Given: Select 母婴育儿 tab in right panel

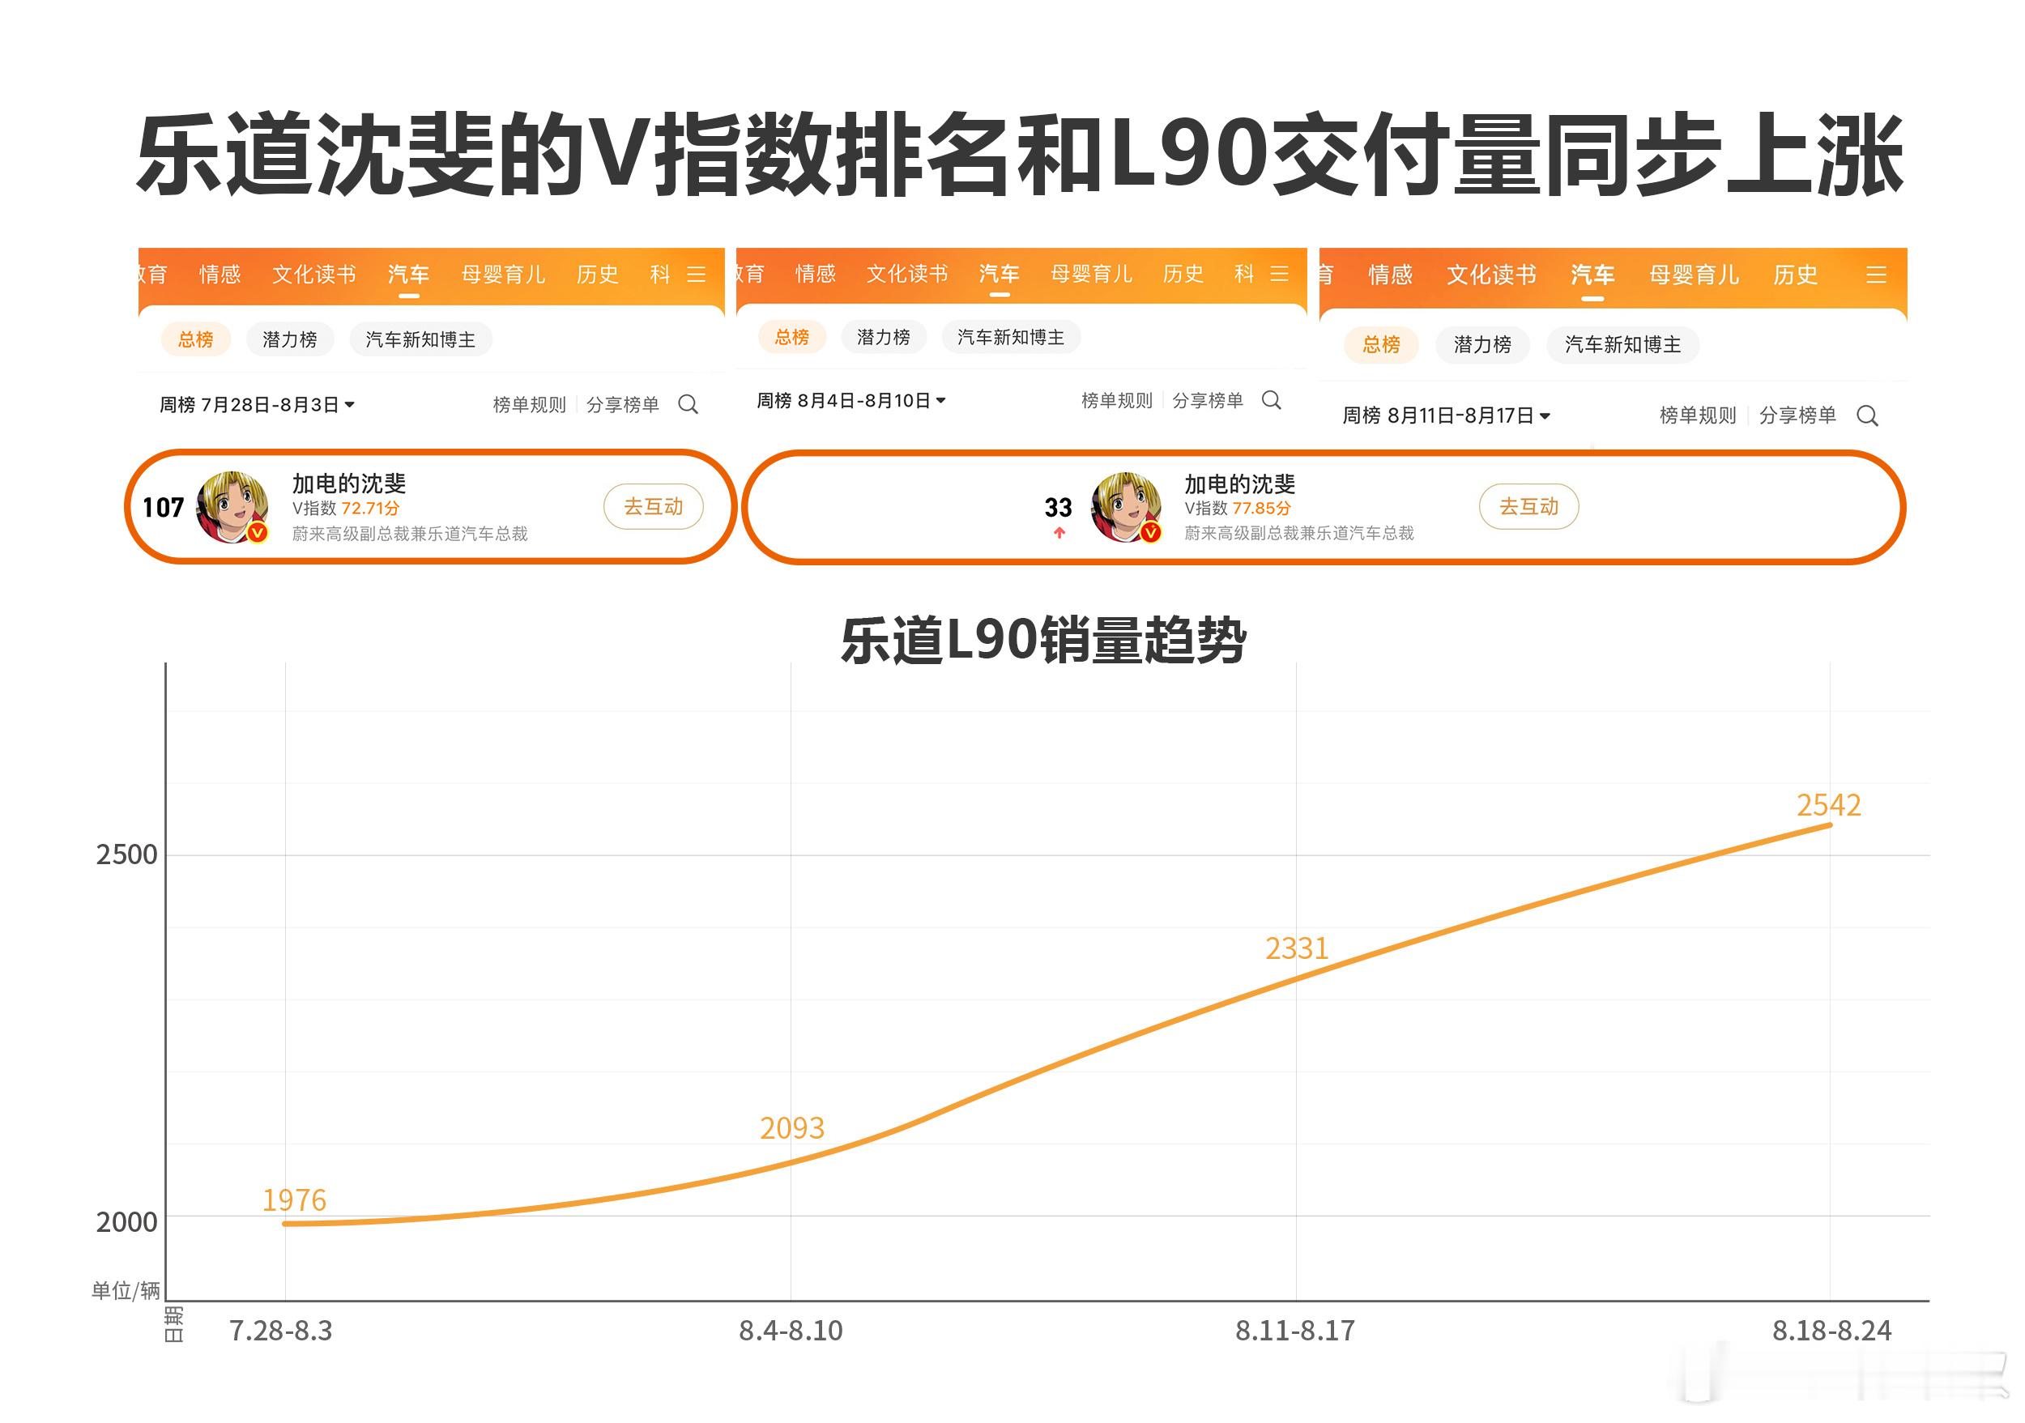Looking at the screenshot, I should [1695, 275].
